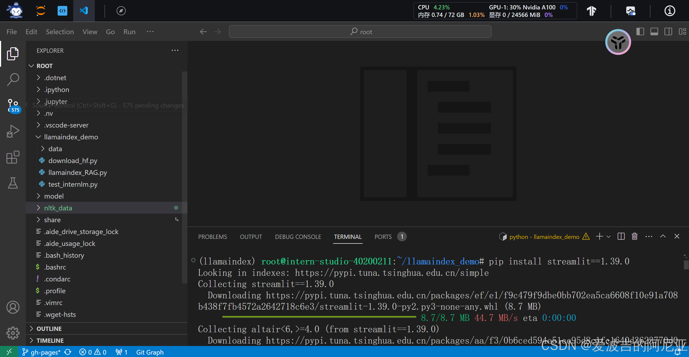Open the Extensions view
The image size is (689, 357).
[13, 157]
